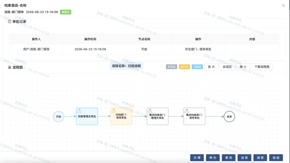Click the 所在部门- 领导审批 table cell
The image size is (290, 163).
198,49
